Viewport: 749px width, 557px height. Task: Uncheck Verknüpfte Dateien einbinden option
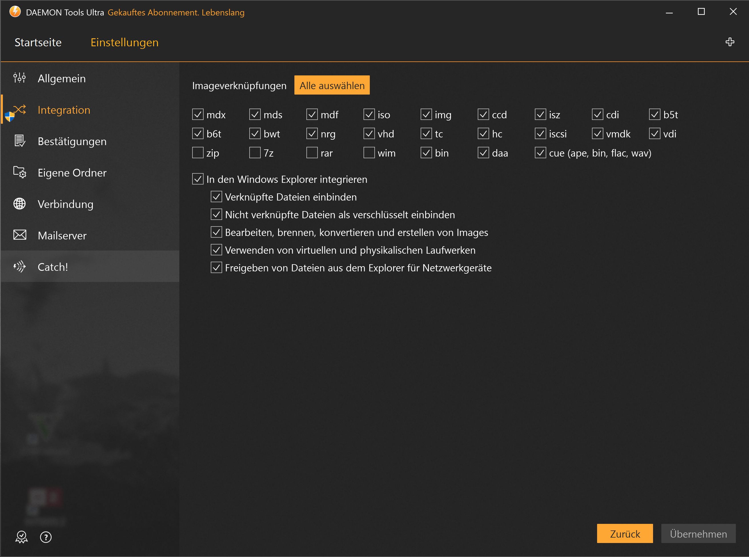tap(216, 197)
